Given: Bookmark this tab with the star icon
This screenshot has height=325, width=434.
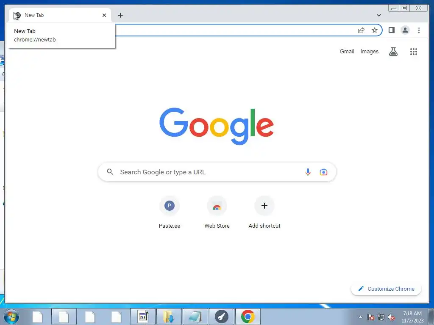Looking at the screenshot, I should pos(375,30).
